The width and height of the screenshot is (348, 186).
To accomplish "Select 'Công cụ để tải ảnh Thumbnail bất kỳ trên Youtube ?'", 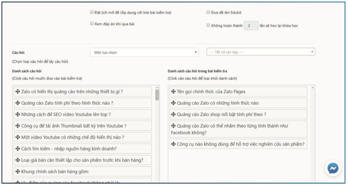I will (x=83, y=126).
